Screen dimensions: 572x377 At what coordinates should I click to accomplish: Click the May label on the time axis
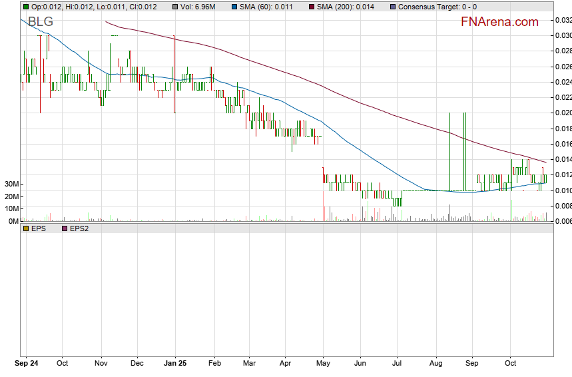coord(323,364)
